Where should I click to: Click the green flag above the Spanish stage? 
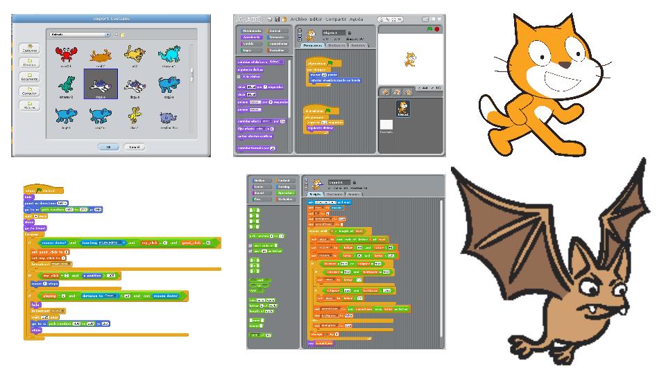[x=429, y=29]
